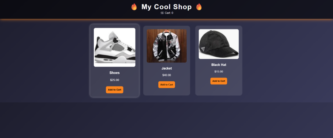Add the Jacket to the cart
Viewport: 333px width, 138px height.
click(x=167, y=85)
